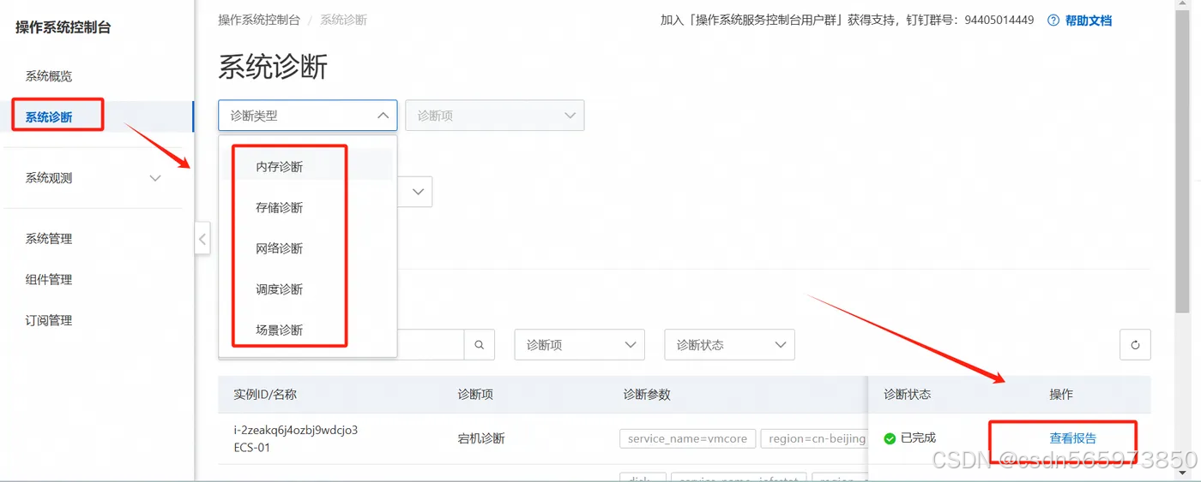The image size is (1201, 482).
Task: Open the 诊断项 filter dropdown above table
Action: click(580, 345)
